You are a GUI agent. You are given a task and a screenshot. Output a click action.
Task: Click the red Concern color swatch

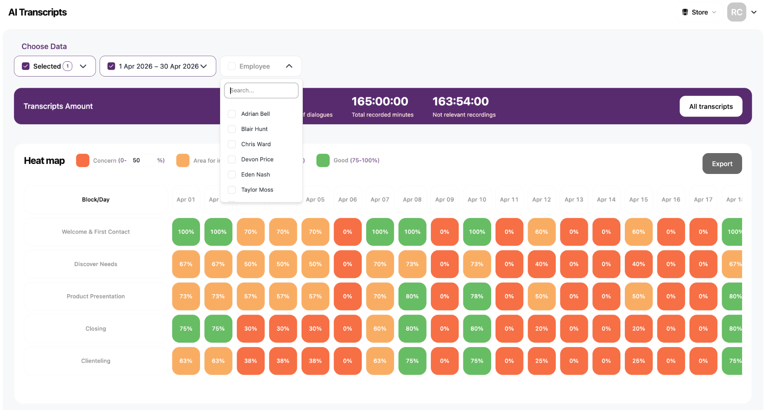[83, 160]
